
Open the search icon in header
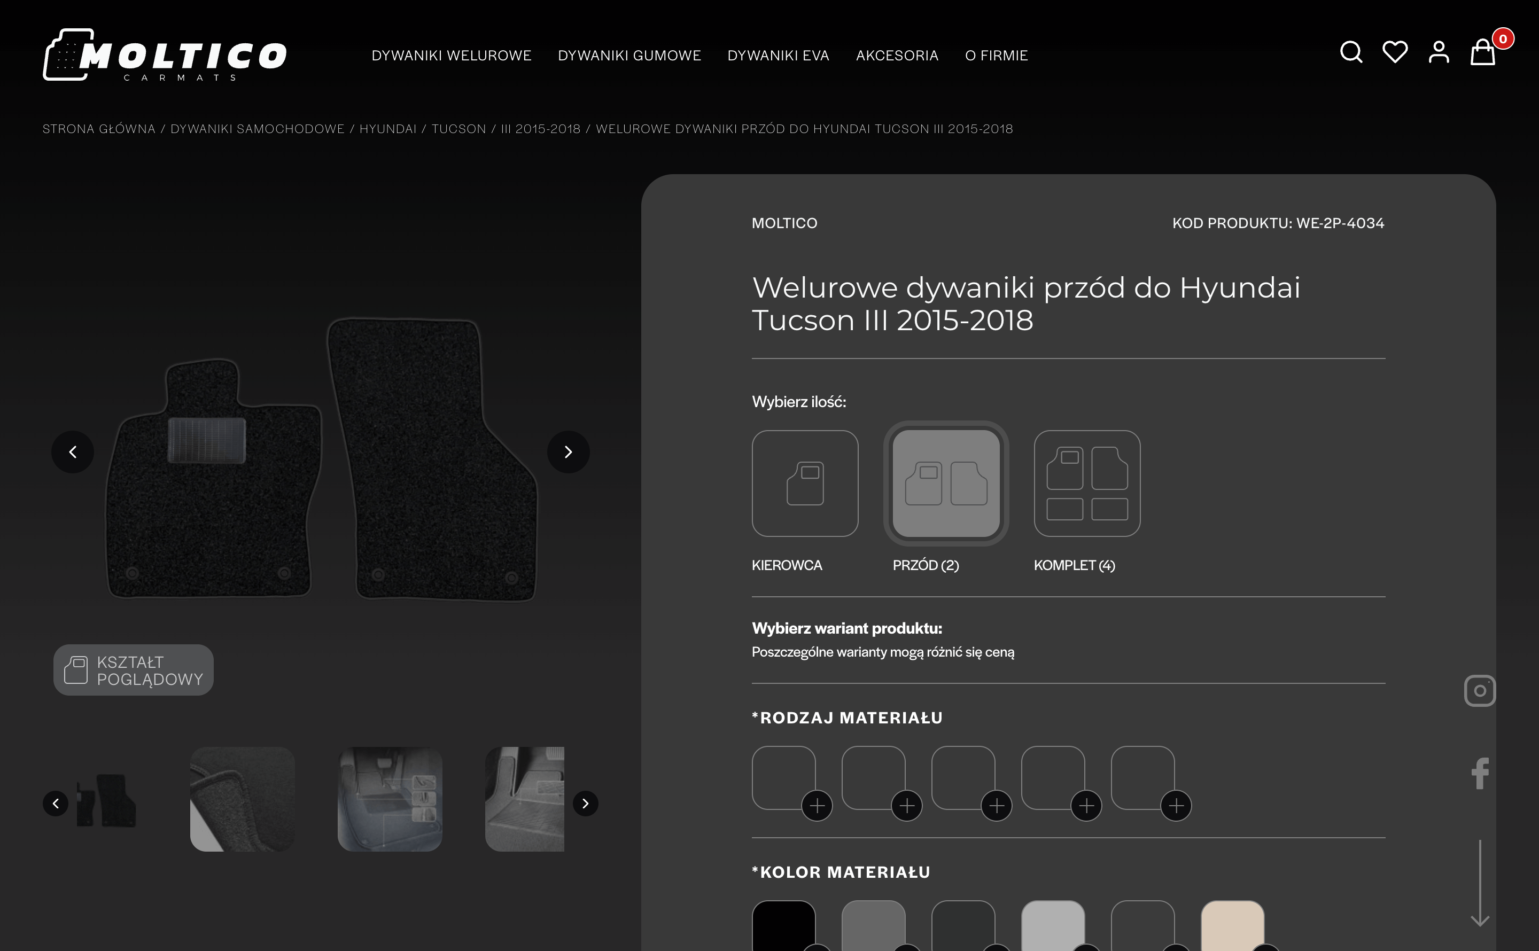tap(1351, 52)
